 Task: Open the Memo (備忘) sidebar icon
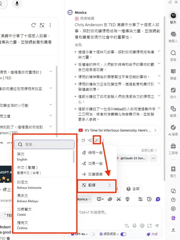pyautogui.click(x=173, y=172)
